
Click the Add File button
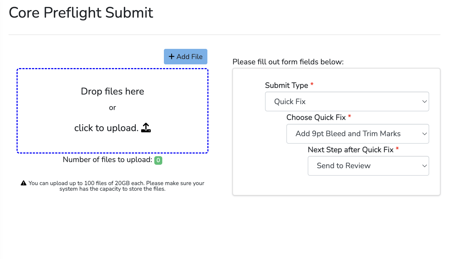click(185, 57)
